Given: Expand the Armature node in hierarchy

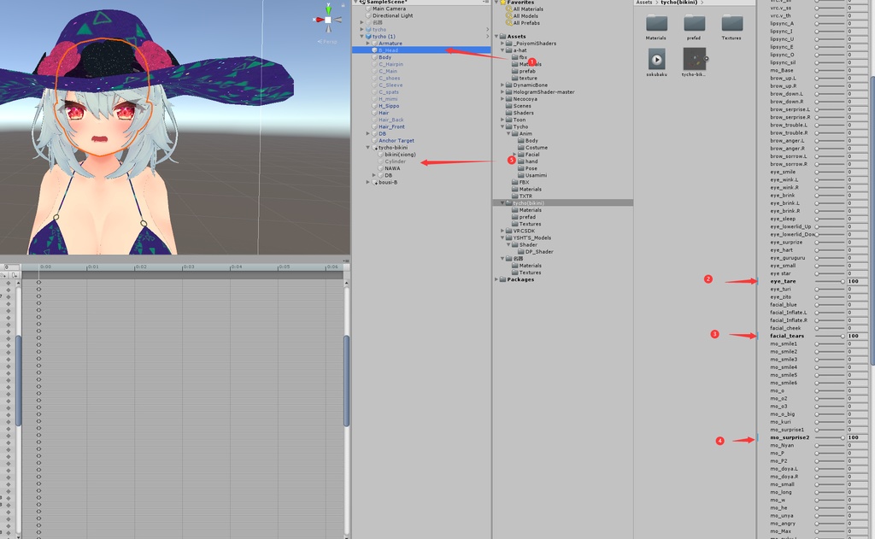Looking at the screenshot, I should tap(367, 43).
